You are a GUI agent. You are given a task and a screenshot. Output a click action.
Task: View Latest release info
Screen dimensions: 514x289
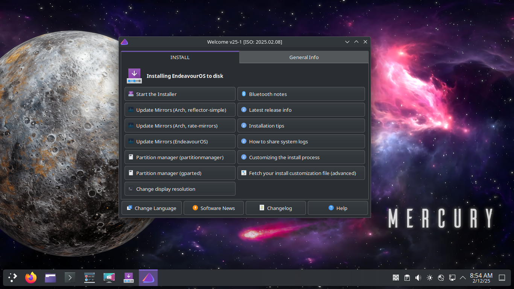click(301, 110)
